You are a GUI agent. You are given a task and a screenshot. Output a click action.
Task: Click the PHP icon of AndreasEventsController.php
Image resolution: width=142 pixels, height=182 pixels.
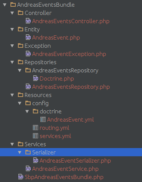coord(28,21)
